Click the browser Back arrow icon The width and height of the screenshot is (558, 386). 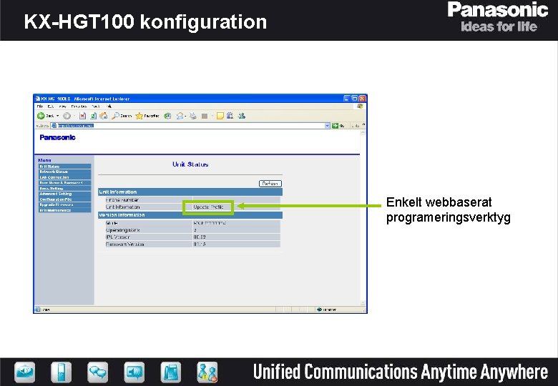click(41, 116)
